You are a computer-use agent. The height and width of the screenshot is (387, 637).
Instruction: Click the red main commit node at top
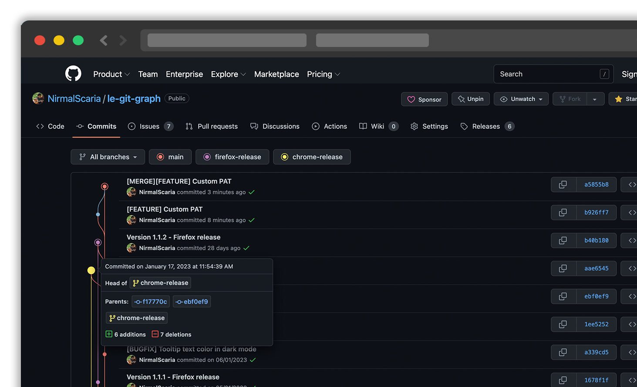pos(104,187)
